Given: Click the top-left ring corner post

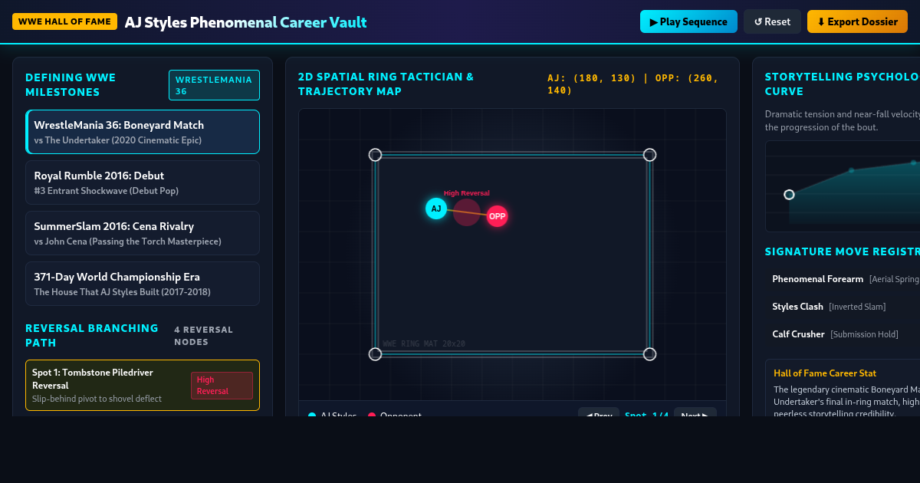Looking at the screenshot, I should tap(375, 155).
